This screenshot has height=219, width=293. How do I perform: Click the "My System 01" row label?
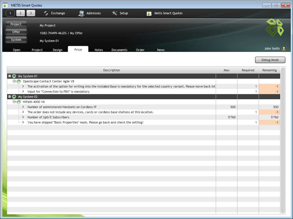[28, 76]
